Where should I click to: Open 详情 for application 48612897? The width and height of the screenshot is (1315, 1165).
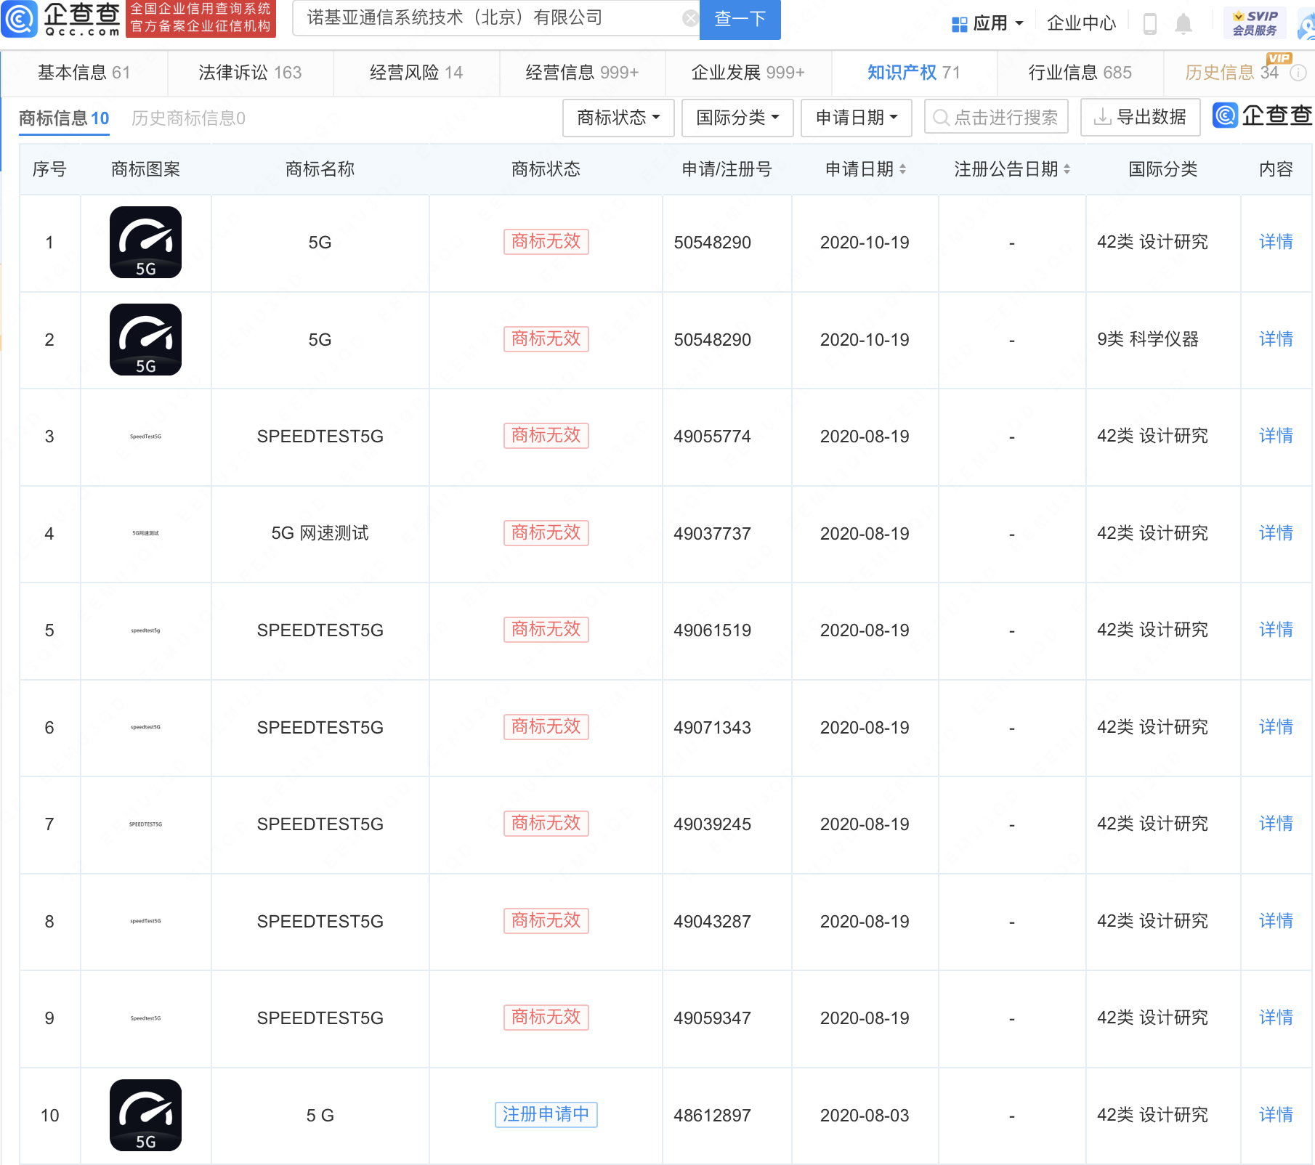point(1276,1115)
